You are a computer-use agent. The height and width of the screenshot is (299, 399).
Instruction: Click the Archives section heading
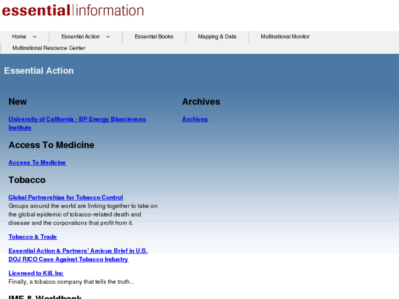pos(201,102)
